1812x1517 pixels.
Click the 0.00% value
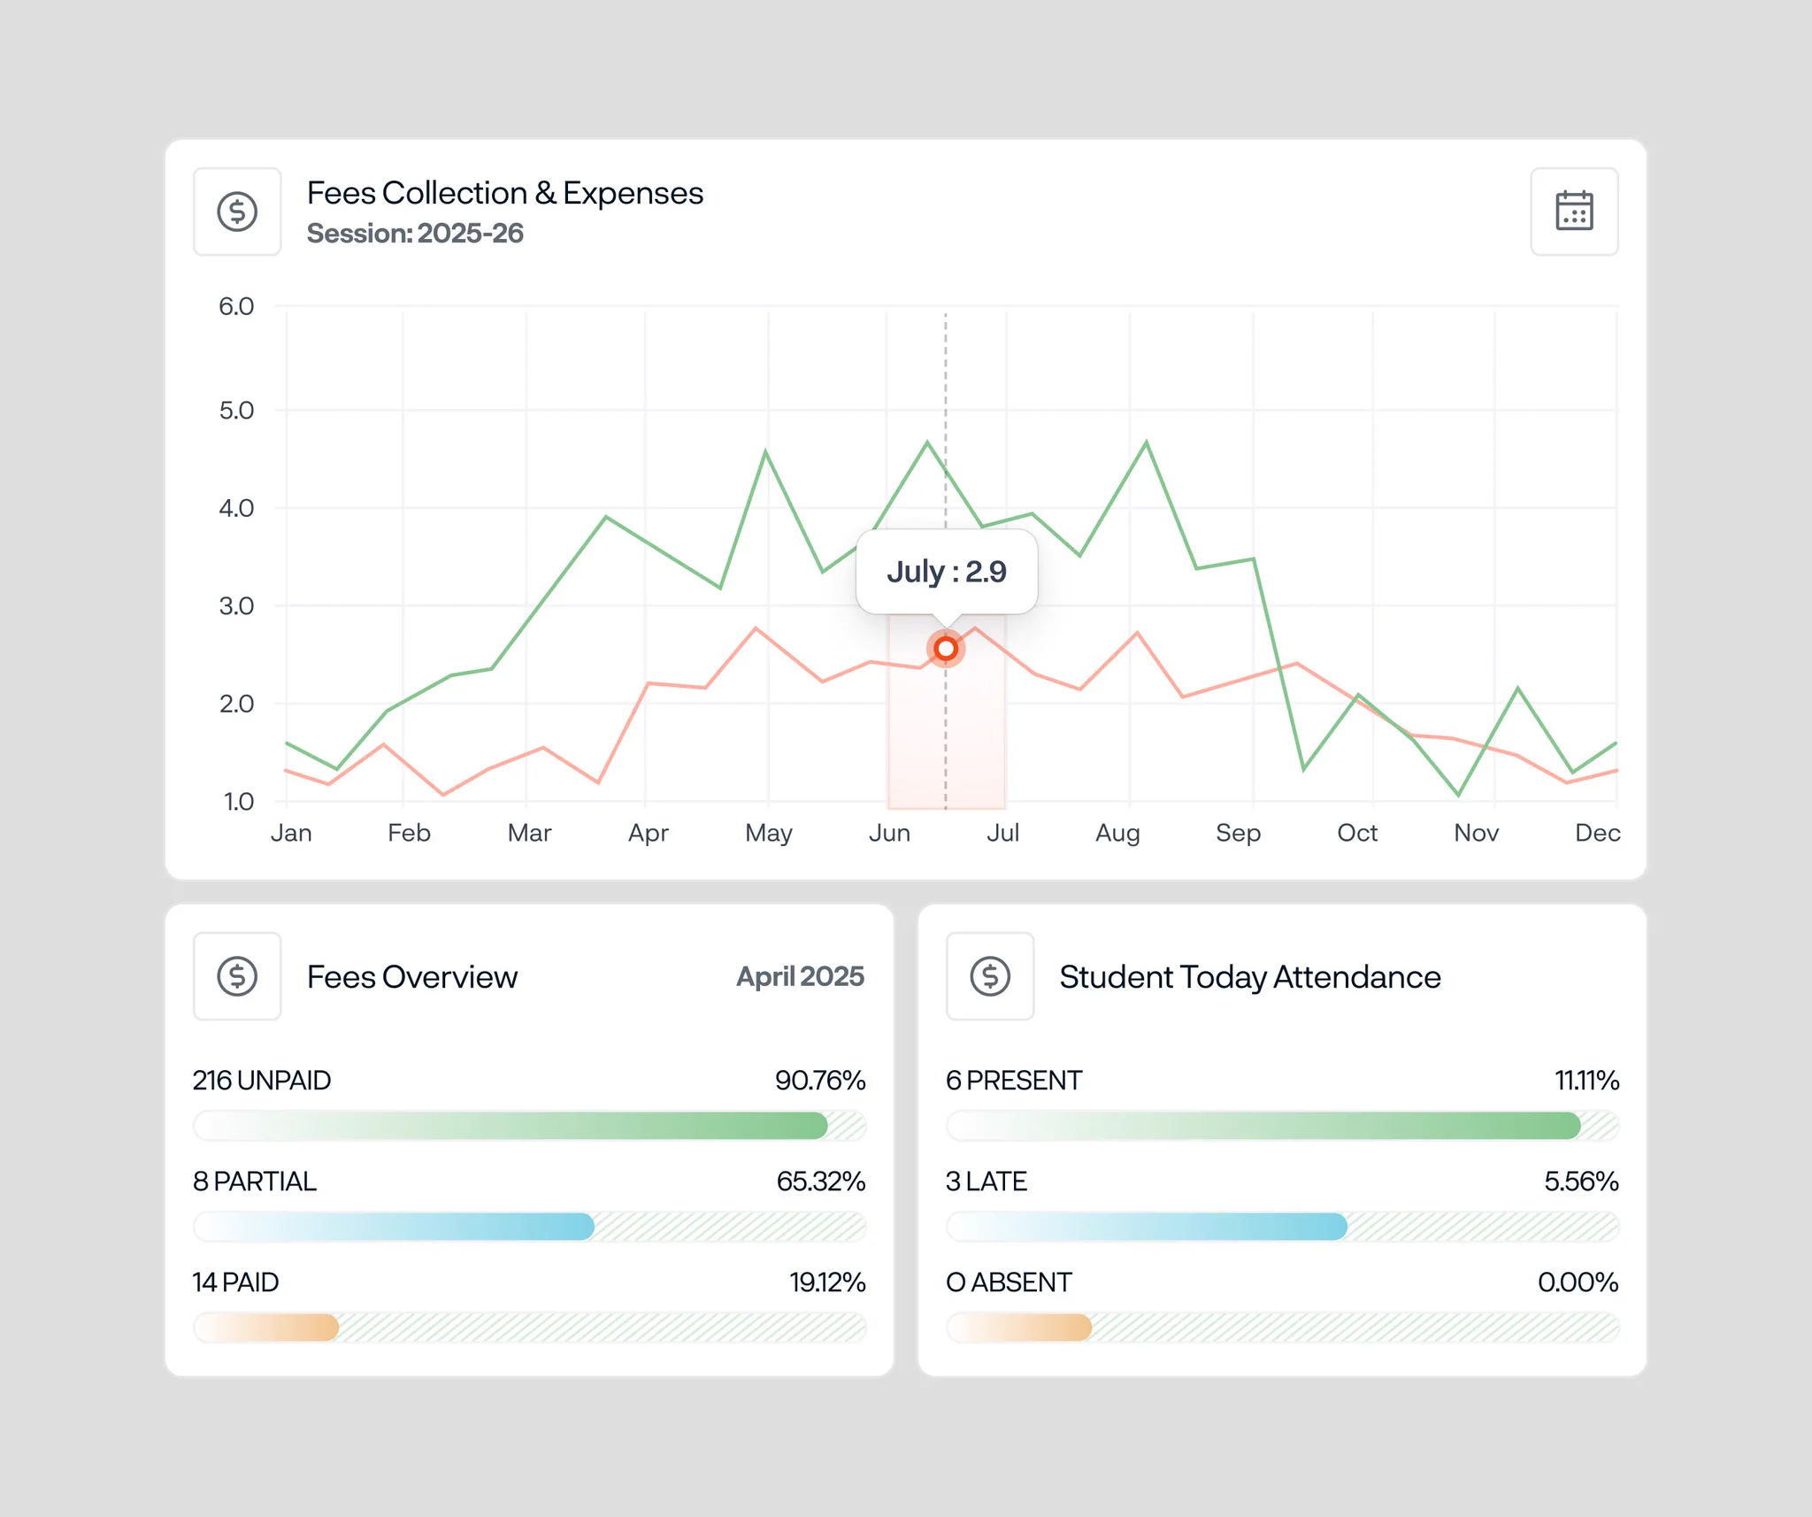1578,1282
